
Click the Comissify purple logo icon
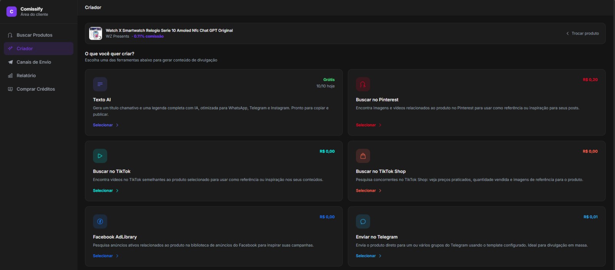coord(12,12)
